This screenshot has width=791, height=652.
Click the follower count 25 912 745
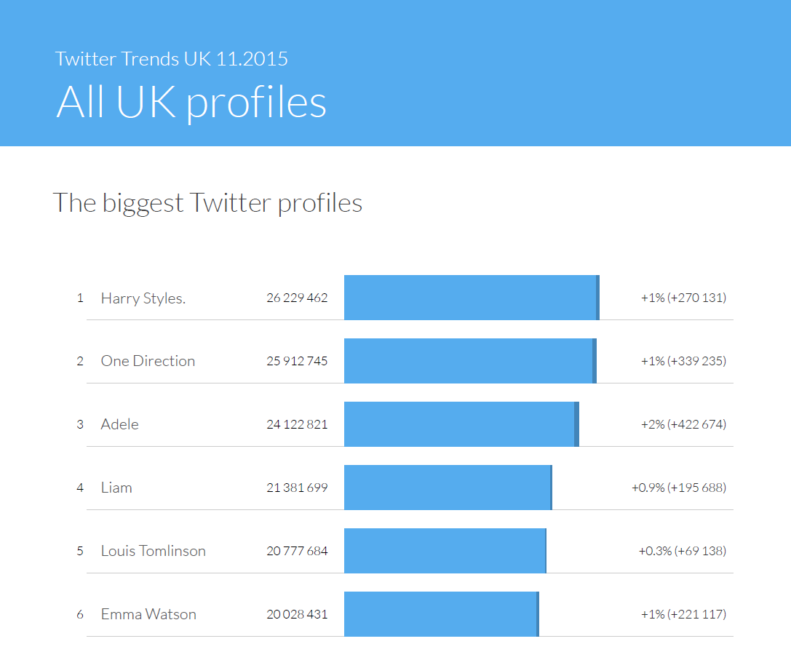[x=297, y=362]
